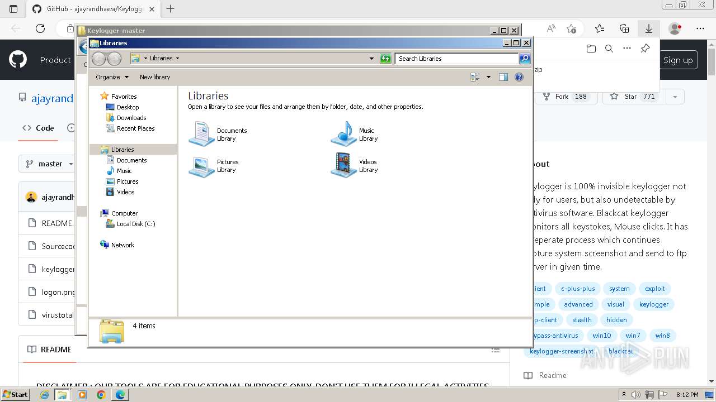The image size is (716, 402).
Task: Click the forward arrow in Libraries window
Action: click(114, 58)
